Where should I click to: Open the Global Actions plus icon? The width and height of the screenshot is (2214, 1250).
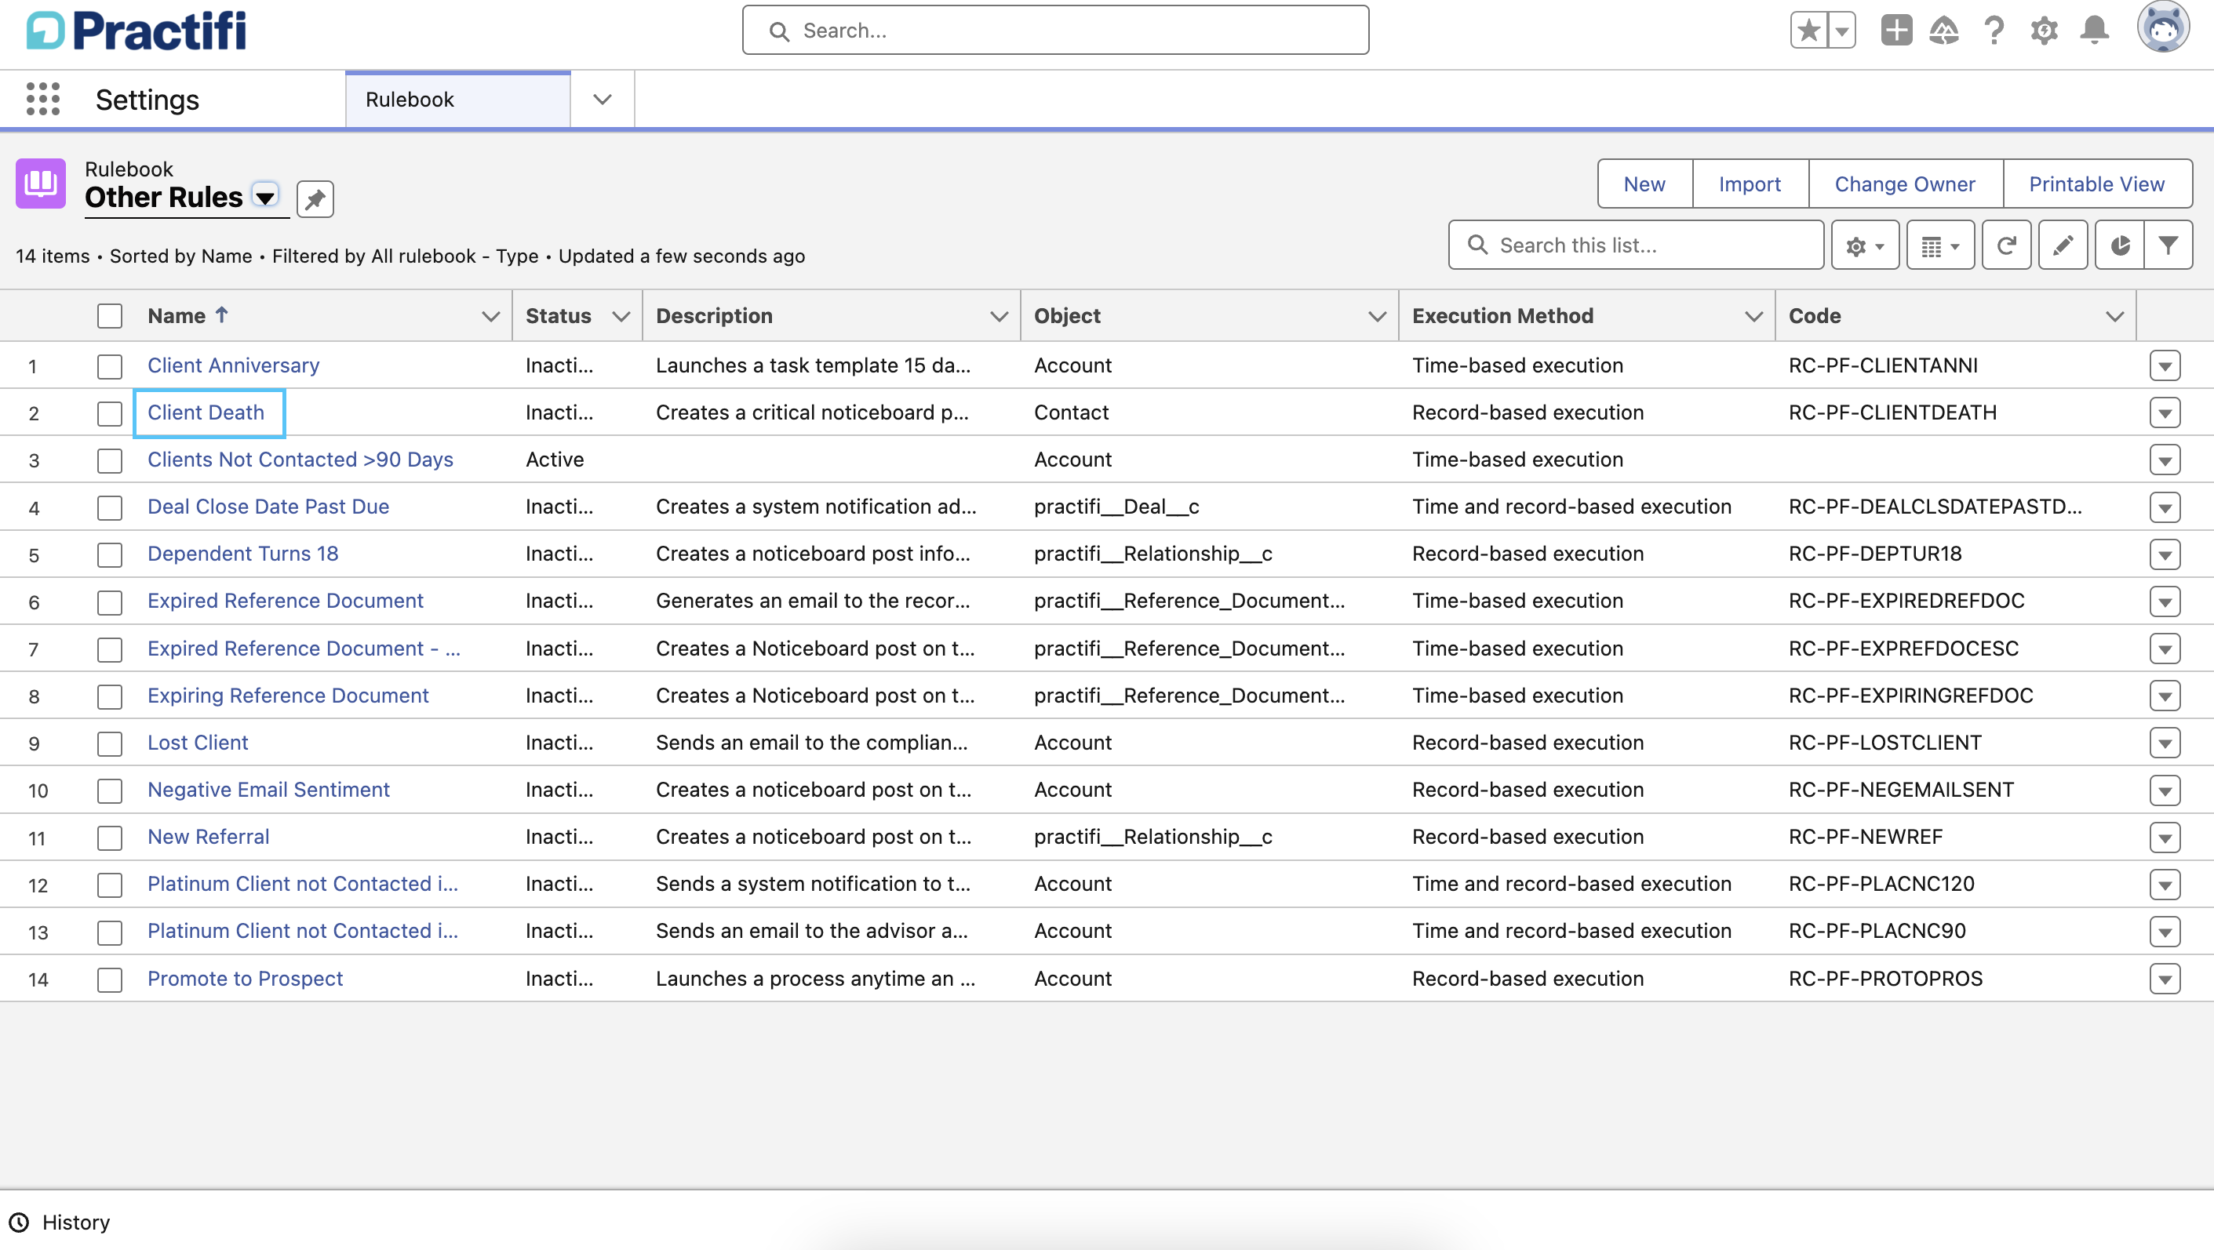pos(1896,31)
